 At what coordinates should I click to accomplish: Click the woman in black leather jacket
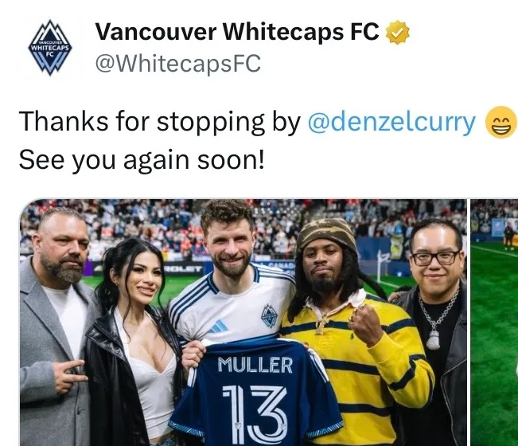point(132,341)
